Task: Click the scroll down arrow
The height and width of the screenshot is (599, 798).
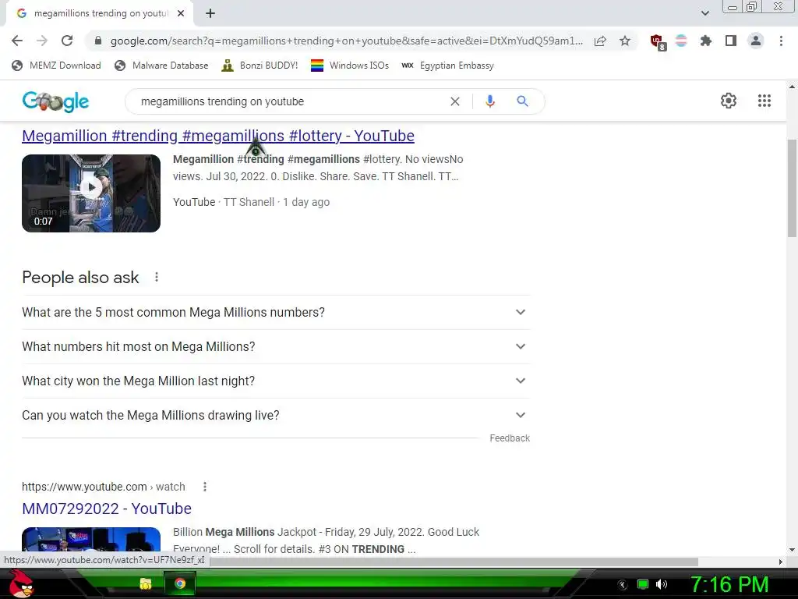Action: coord(792,550)
